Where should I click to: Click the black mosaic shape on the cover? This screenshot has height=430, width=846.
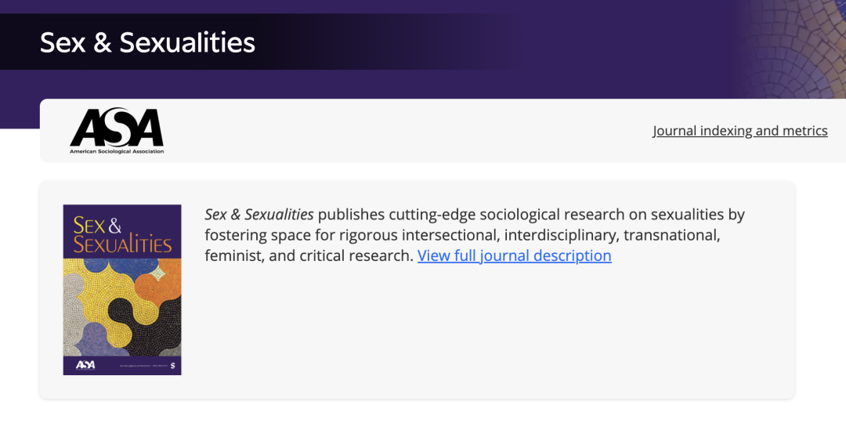146,327
